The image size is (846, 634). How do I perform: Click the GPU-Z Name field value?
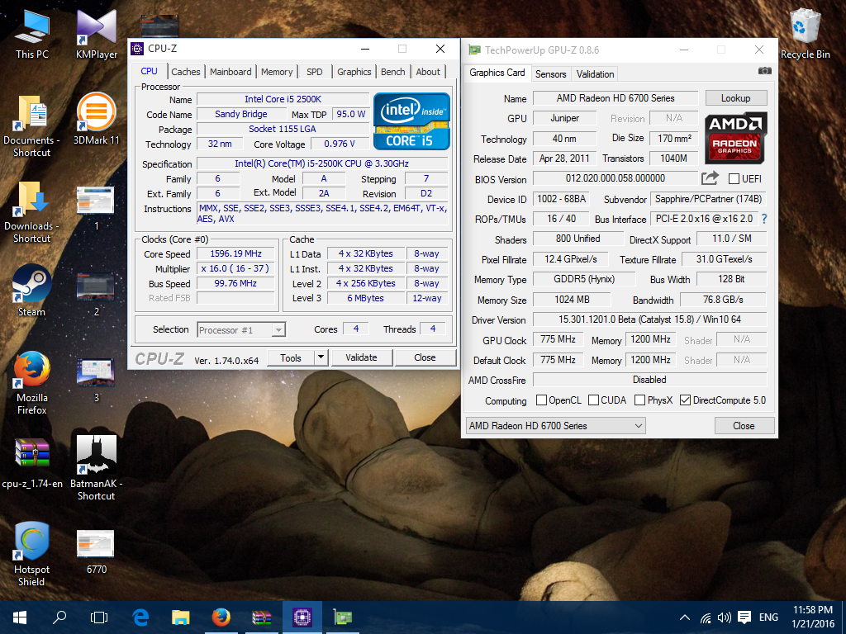(x=615, y=98)
